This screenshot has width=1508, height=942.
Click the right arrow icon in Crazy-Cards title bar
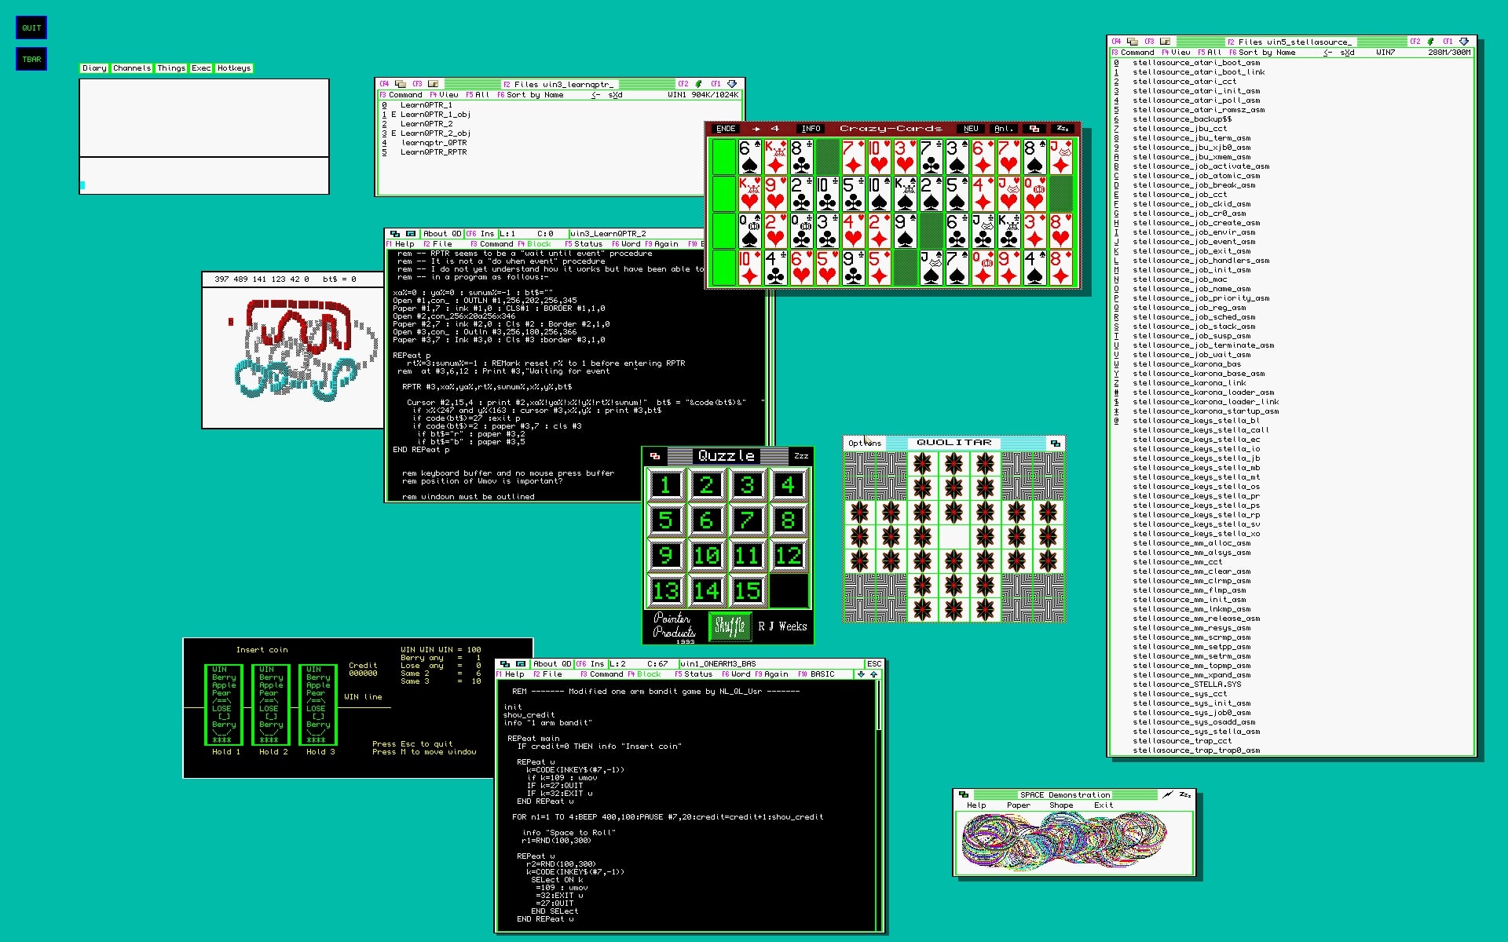(756, 128)
